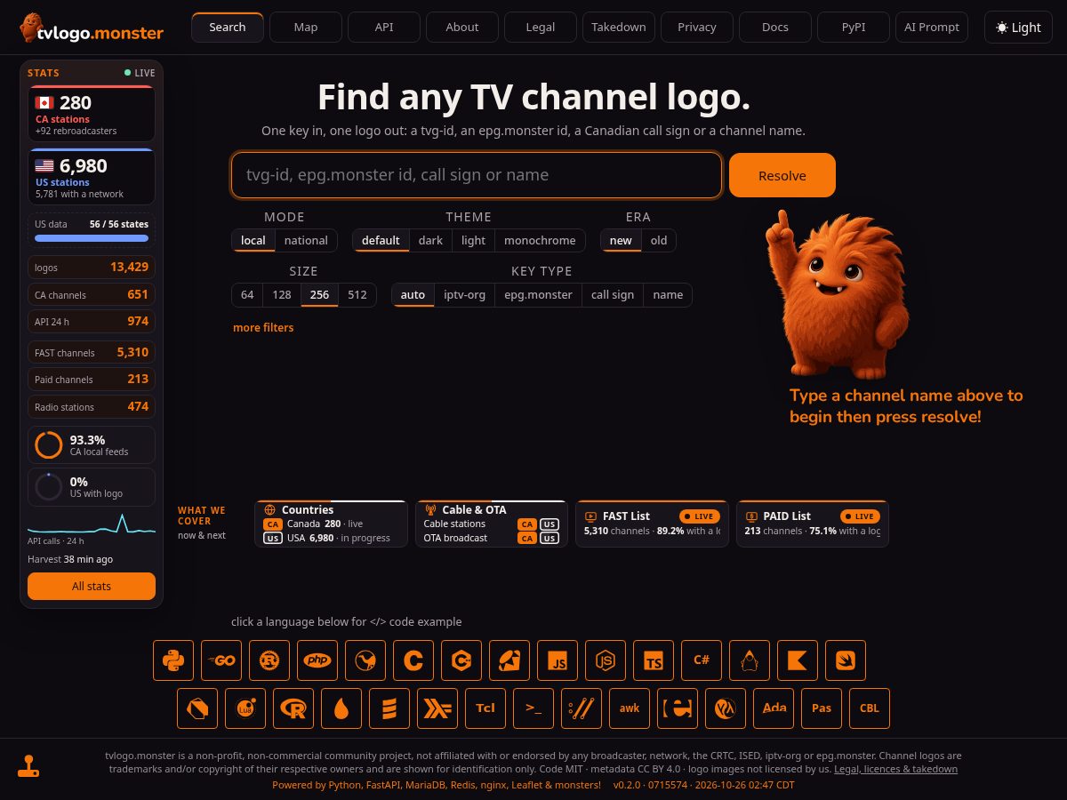The width and height of the screenshot is (1067, 800).
Task: Set key type to iptv-org
Action: [465, 295]
